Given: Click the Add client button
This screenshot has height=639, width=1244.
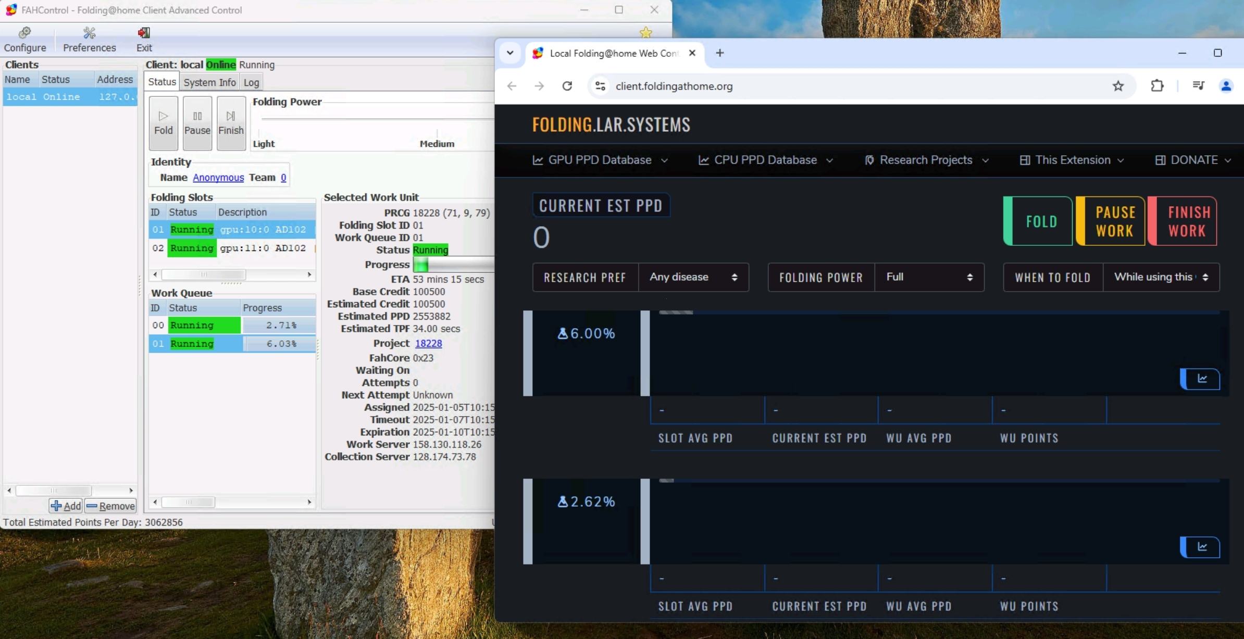Looking at the screenshot, I should point(66,506).
